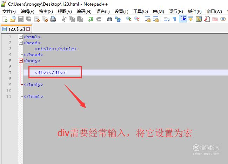Toggle indent guide icon
This screenshot has height=164, width=228.
(x=183, y=19)
